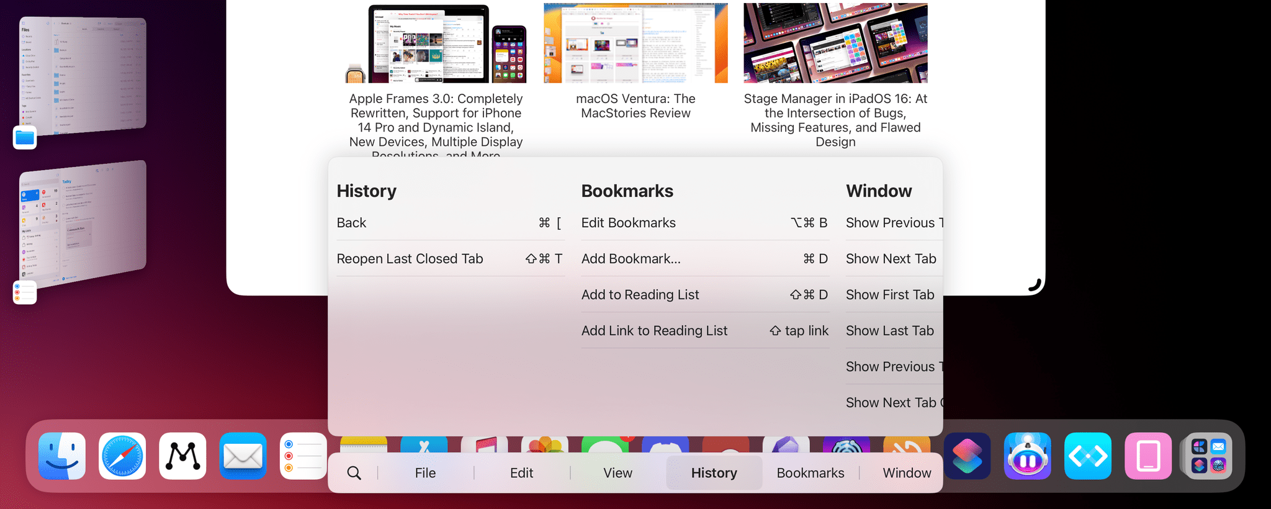The width and height of the screenshot is (1271, 509).
Task: Open the App Library folder in the Dock
Action: [x=1208, y=456]
